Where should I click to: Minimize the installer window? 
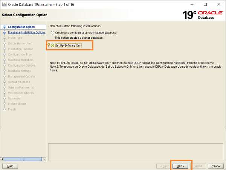pos(192,5)
